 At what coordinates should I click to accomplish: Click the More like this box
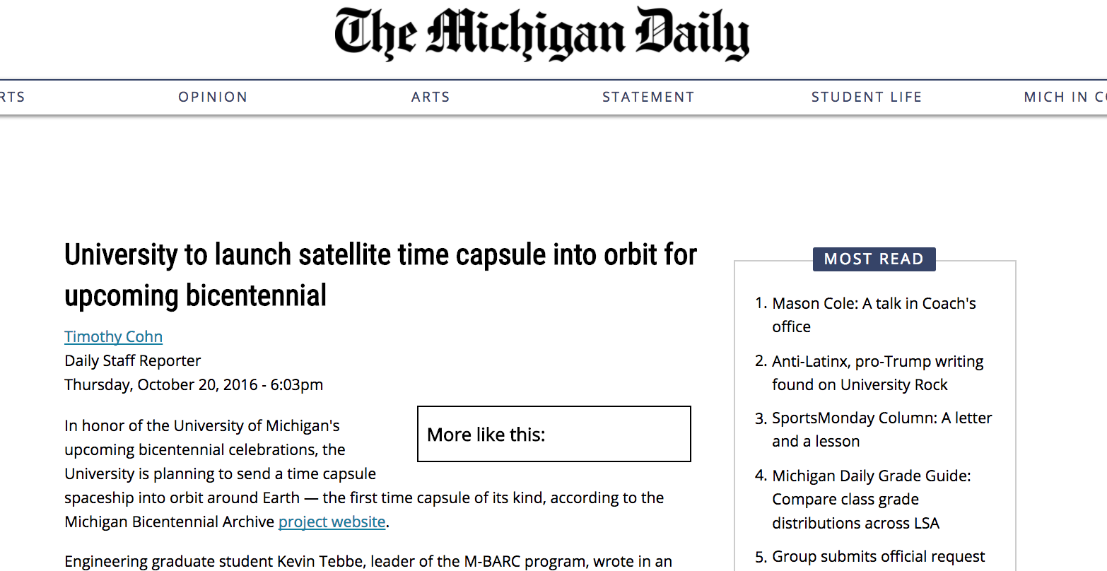(x=554, y=434)
